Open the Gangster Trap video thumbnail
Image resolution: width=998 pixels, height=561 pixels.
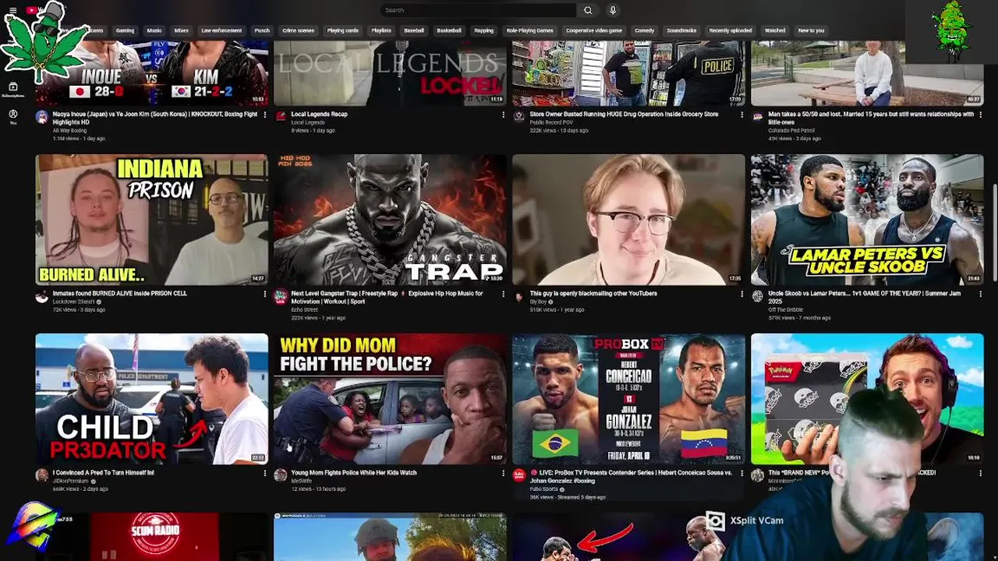pos(390,220)
